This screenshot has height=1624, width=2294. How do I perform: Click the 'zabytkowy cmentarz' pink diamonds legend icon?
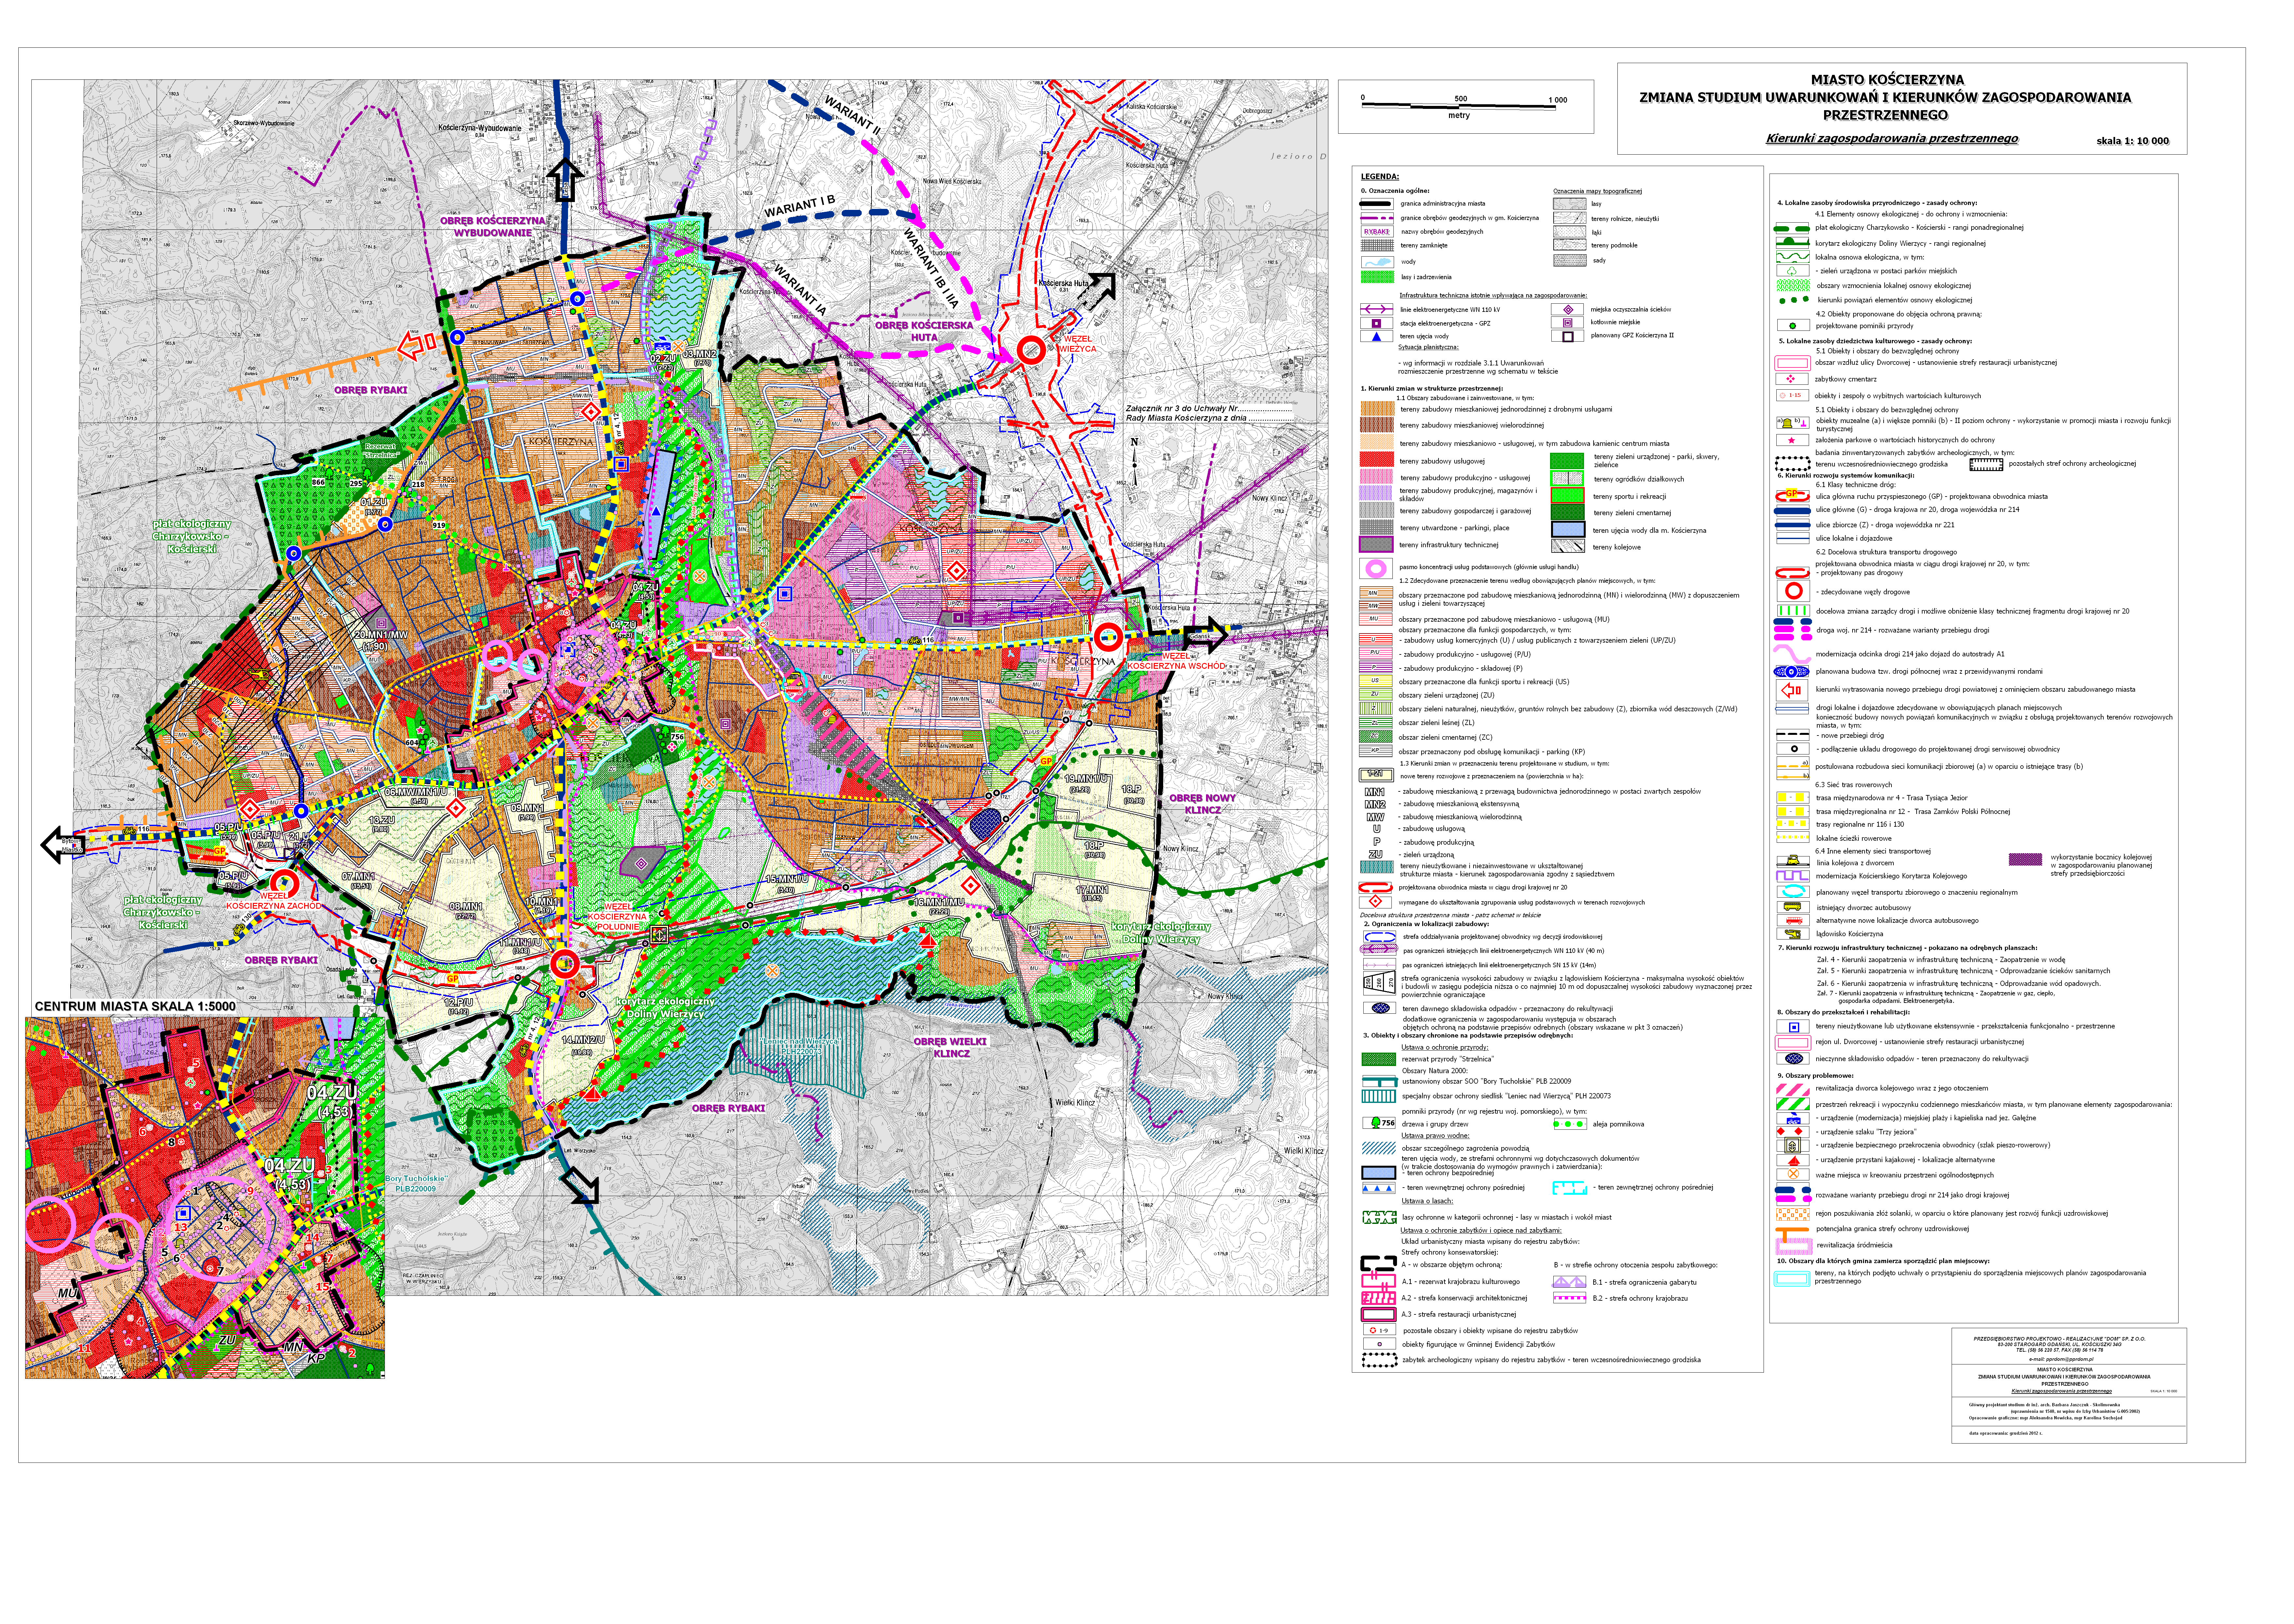tap(1791, 379)
